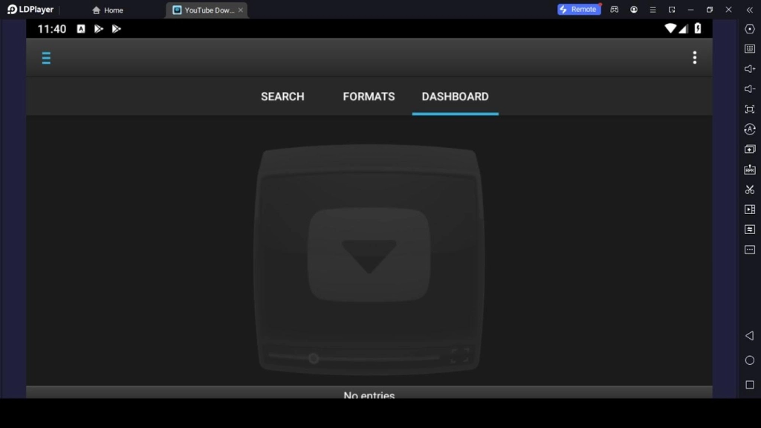Screen dimensions: 761x428
Task: Switch to the SEARCH tab
Action: click(282, 97)
